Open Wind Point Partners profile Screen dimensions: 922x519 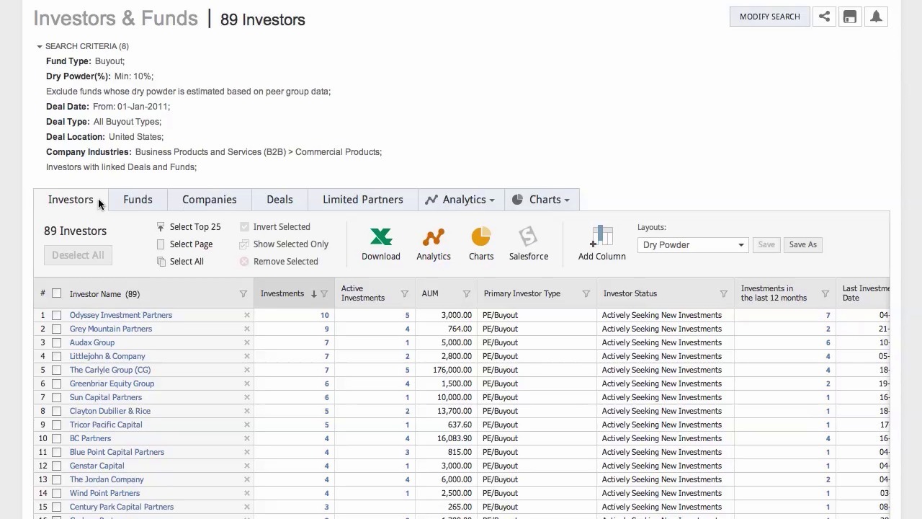point(104,493)
